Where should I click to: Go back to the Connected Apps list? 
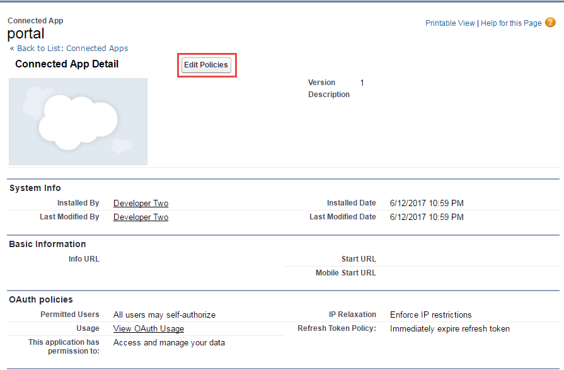[x=72, y=49]
